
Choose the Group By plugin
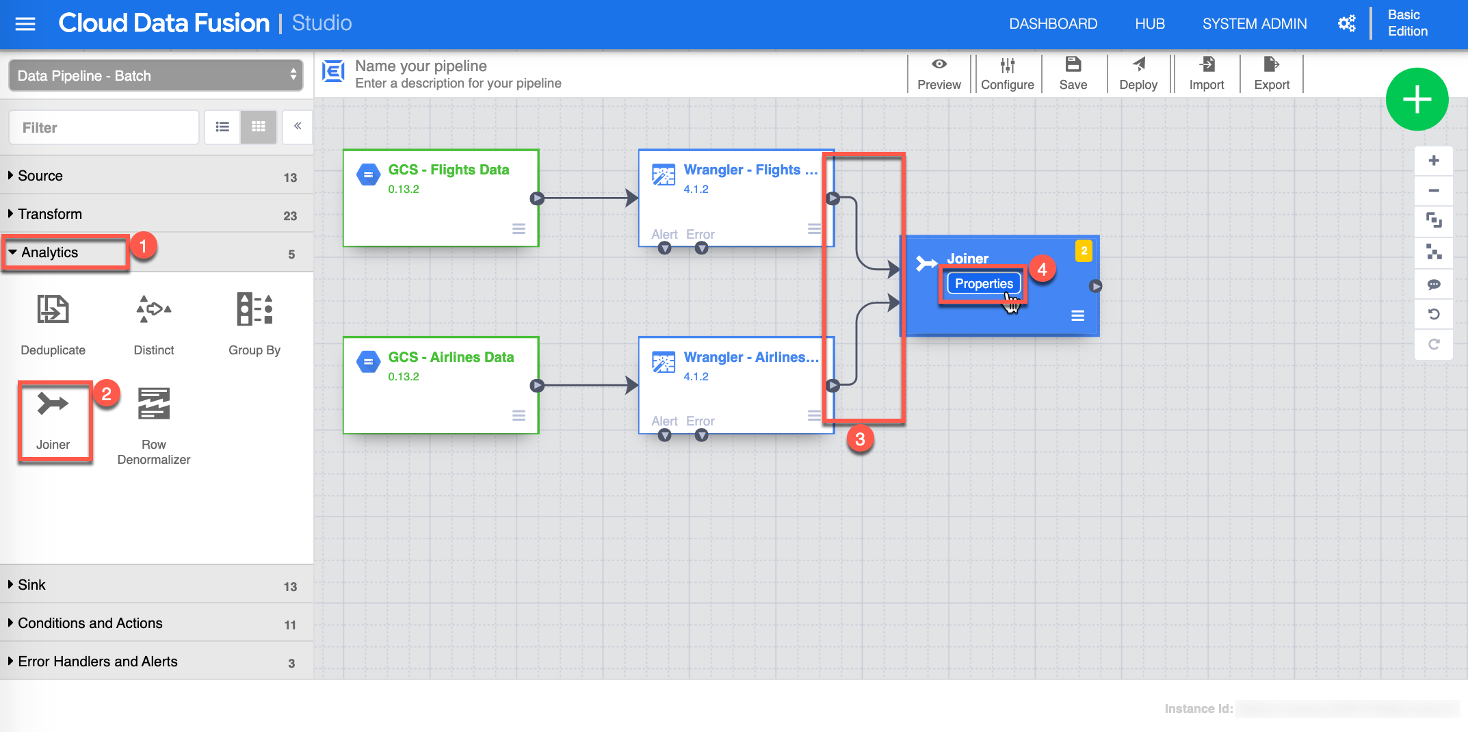(x=254, y=310)
